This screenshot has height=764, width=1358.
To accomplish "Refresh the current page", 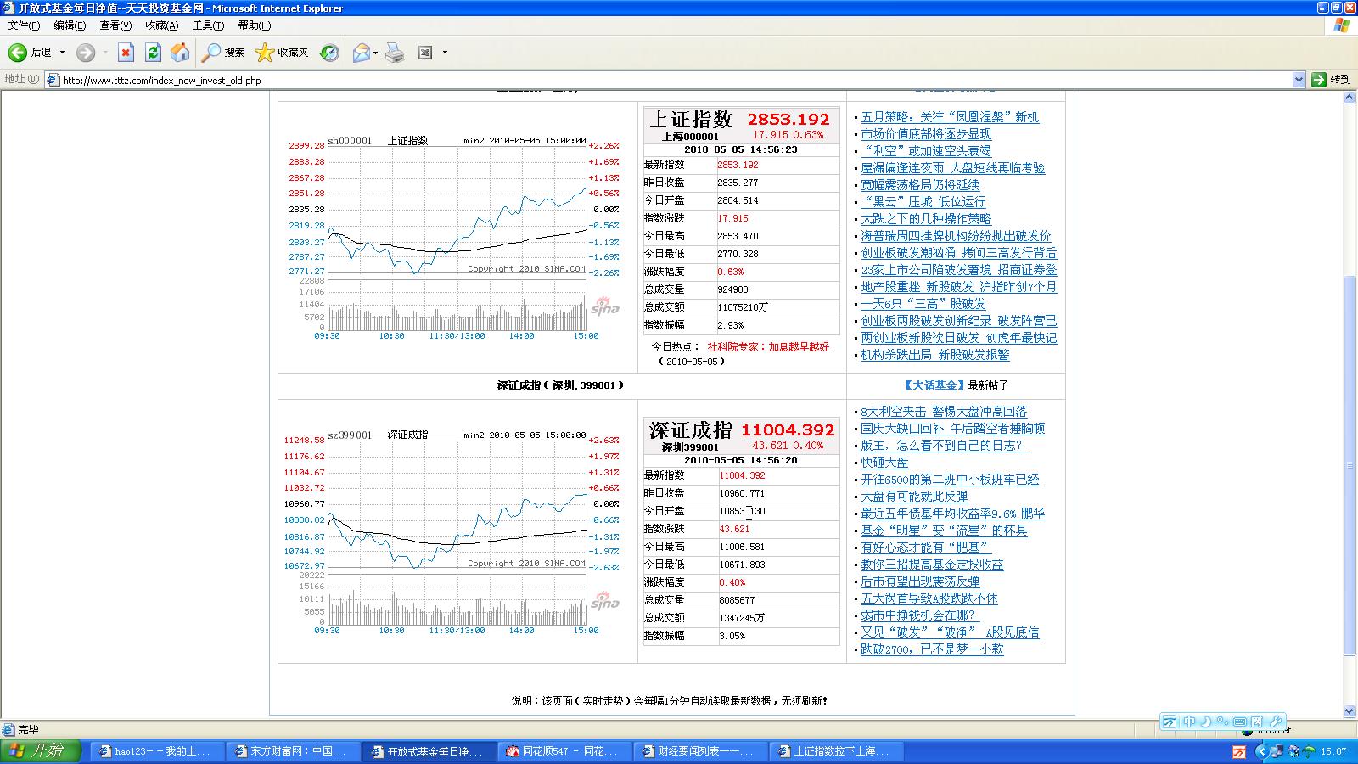I will [x=153, y=53].
